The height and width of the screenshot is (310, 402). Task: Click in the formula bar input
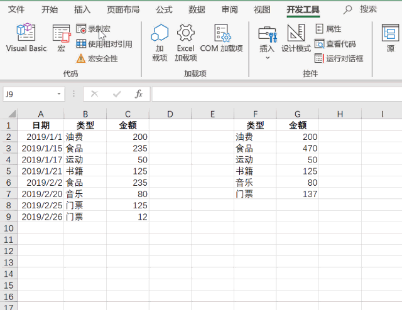coord(277,94)
